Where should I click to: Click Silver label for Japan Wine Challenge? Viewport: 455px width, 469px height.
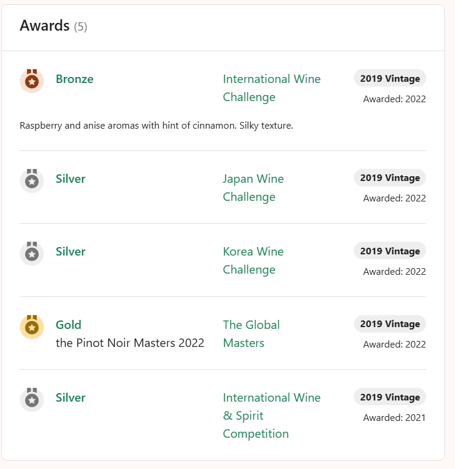pos(70,179)
